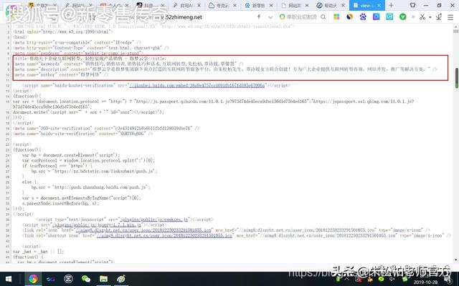Image resolution: width=459 pixels, height=286 pixels.
Task: Open the colorful 360 browser taskbar icon
Action: [33, 279]
